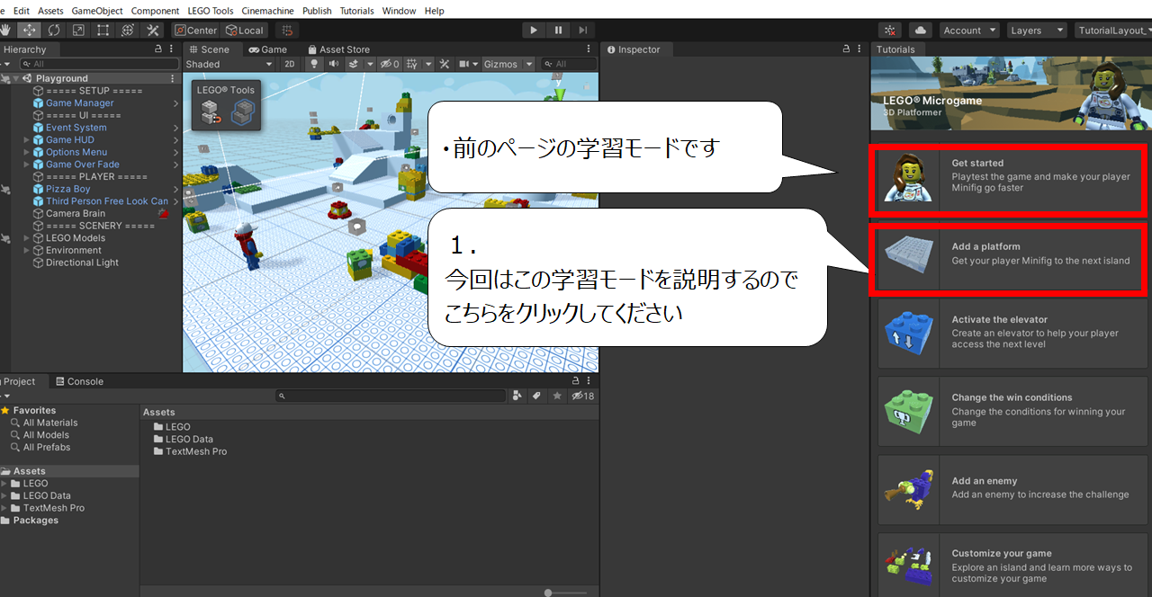Viewport: 1152px width, 597px height.
Task: Toggle hidden packages count in Project
Action: click(583, 396)
